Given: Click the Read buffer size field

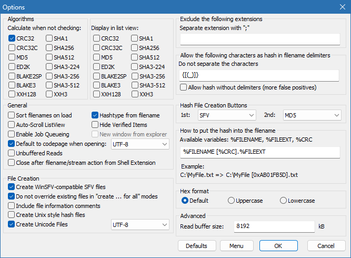Looking at the screenshot, I should pyautogui.click(x=273, y=226).
